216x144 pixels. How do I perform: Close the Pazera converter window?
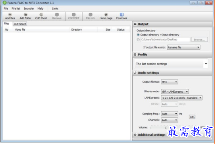click(x=209, y=3)
